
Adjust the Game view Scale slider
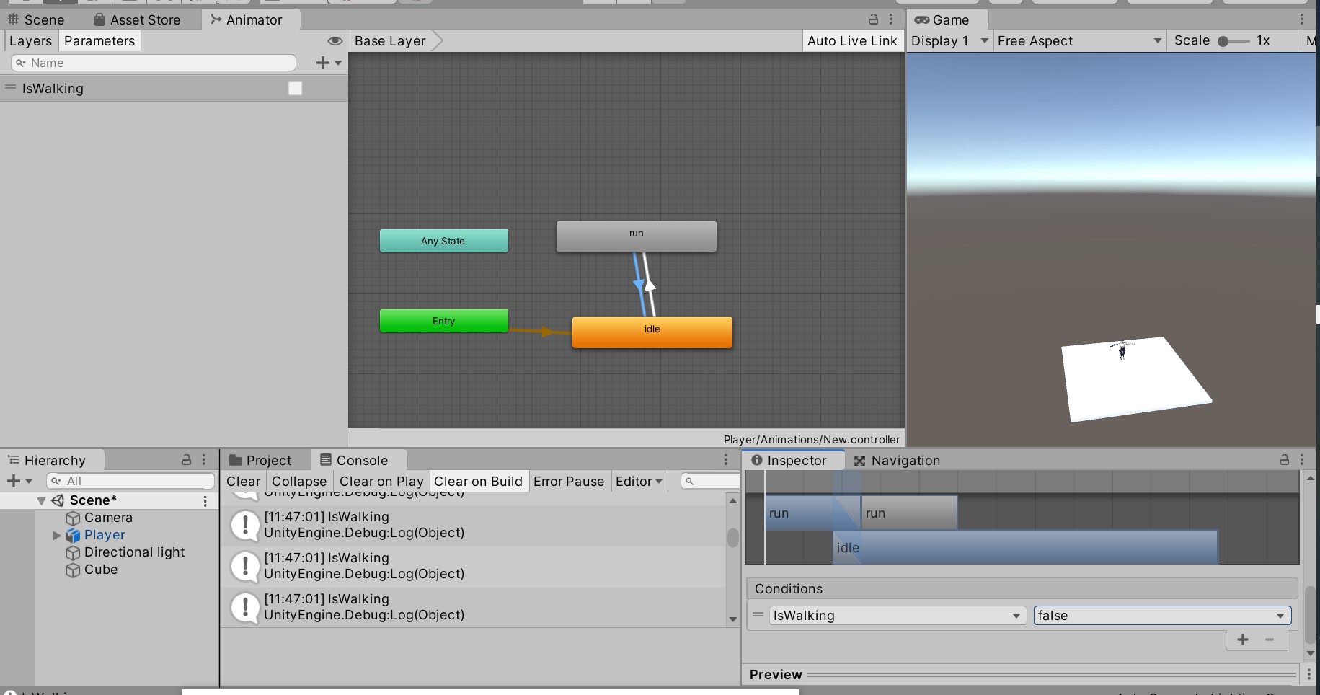point(1233,41)
